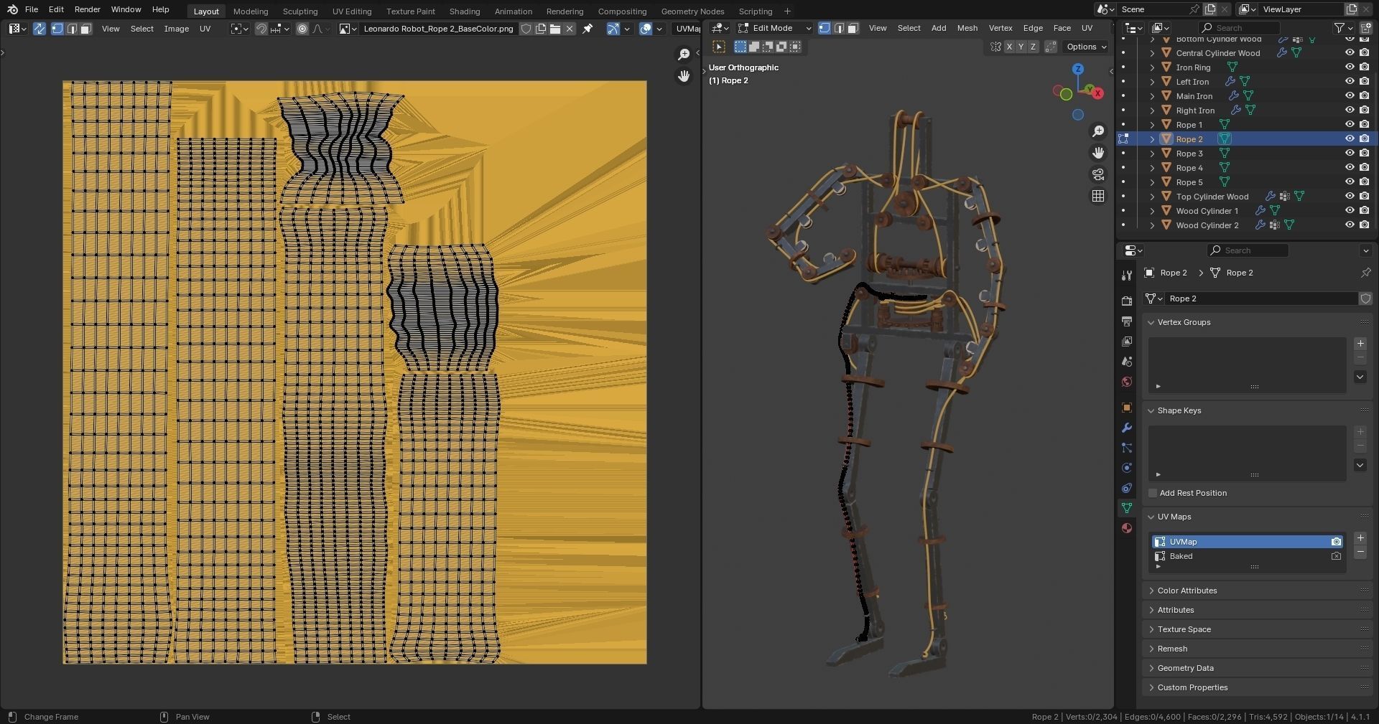Click the X axis on the navigation gizmo

[x=1097, y=93]
